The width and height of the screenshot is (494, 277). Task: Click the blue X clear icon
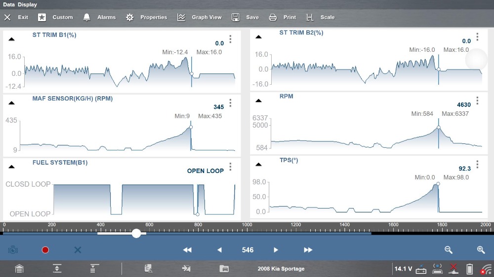78,250
